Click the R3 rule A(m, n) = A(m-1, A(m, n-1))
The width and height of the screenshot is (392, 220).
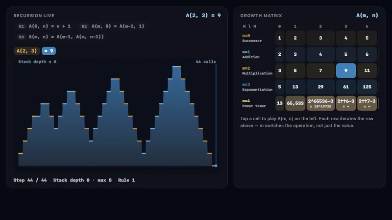click(x=61, y=37)
